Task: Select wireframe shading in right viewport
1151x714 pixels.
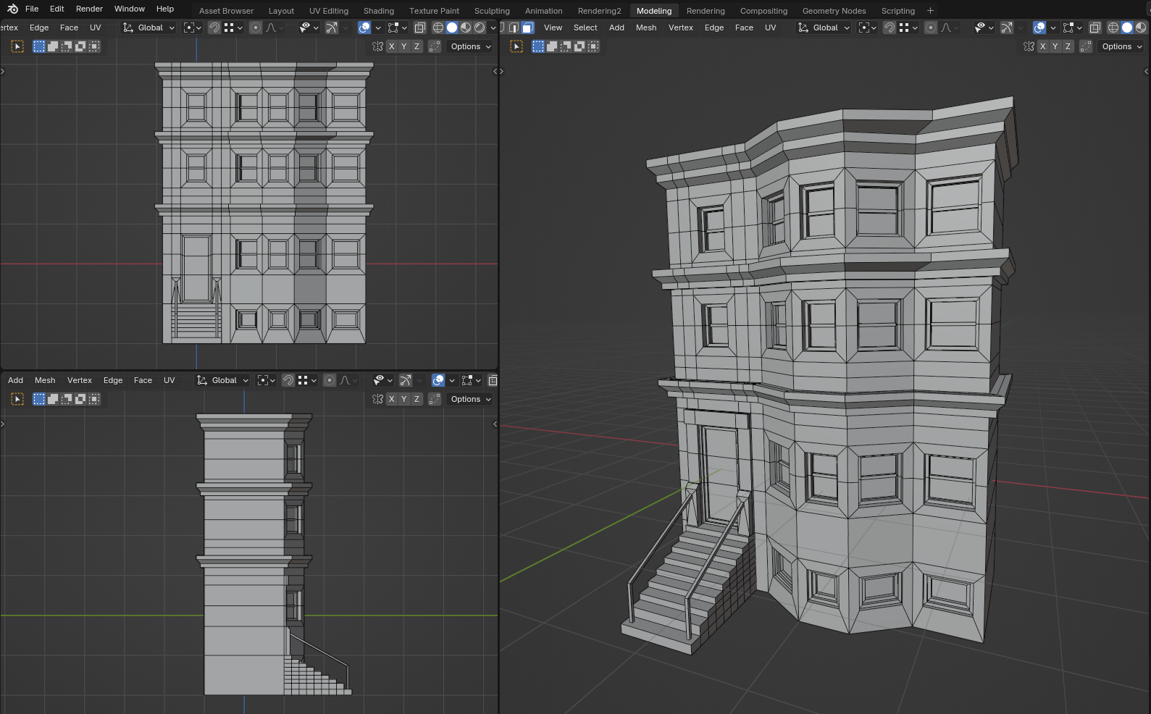Action: [x=1113, y=28]
